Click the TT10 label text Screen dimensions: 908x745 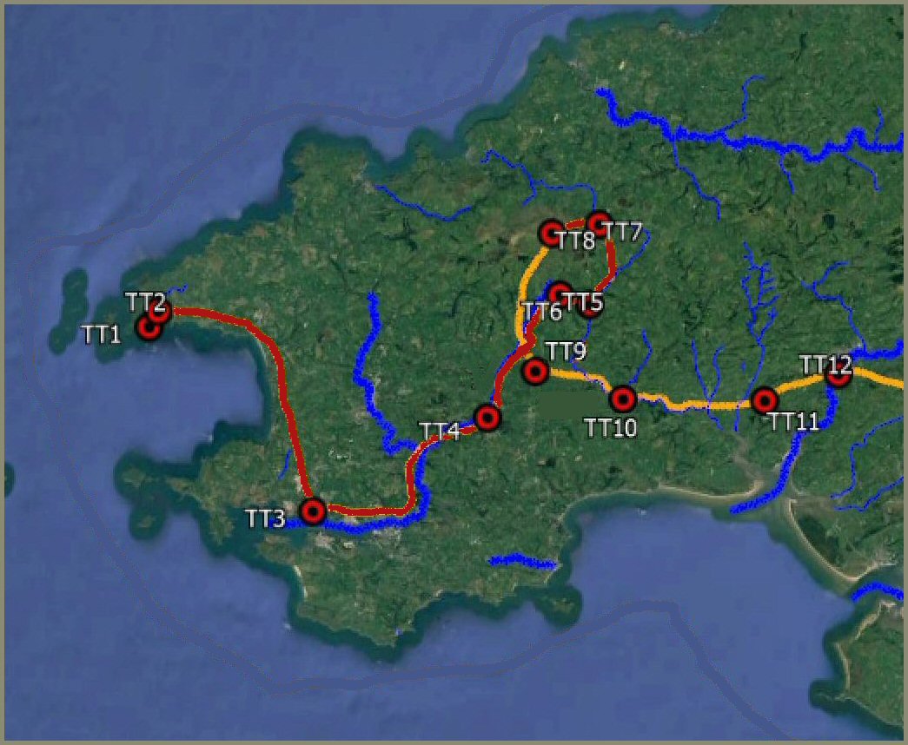click(610, 428)
